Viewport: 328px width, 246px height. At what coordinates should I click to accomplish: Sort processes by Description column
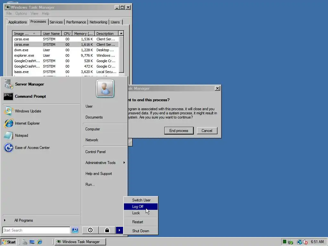coord(106,33)
